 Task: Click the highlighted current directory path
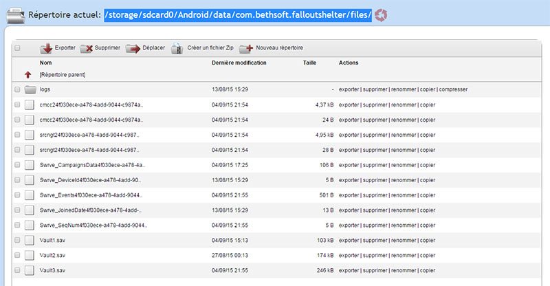click(238, 14)
